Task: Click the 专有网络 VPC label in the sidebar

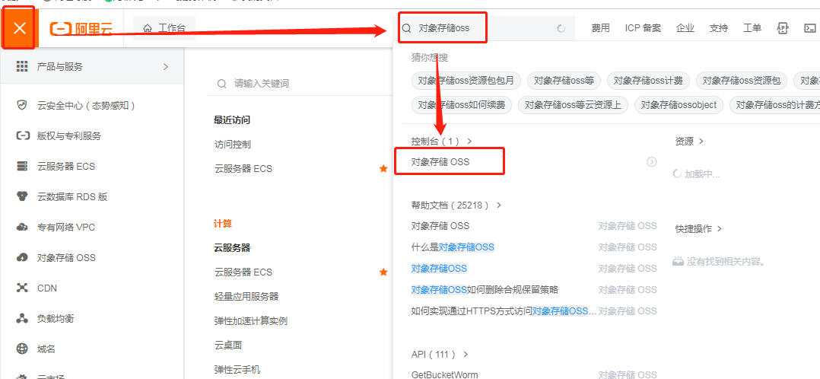Action: 66,228
